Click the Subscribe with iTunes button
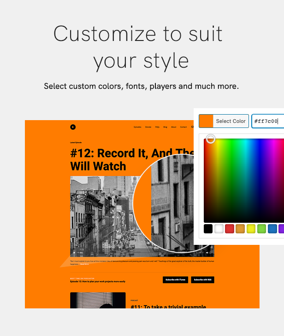This screenshot has height=336, width=284. [x=175, y=280]
